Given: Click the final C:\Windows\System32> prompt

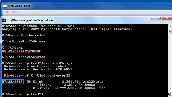Looking at the screenshot, I should [23, 94].
